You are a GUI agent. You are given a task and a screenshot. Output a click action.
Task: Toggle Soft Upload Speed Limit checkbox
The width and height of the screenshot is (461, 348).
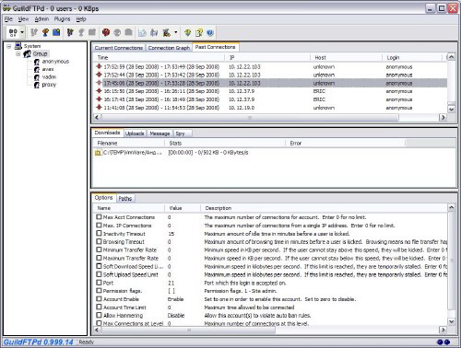[x=99, y=274]
